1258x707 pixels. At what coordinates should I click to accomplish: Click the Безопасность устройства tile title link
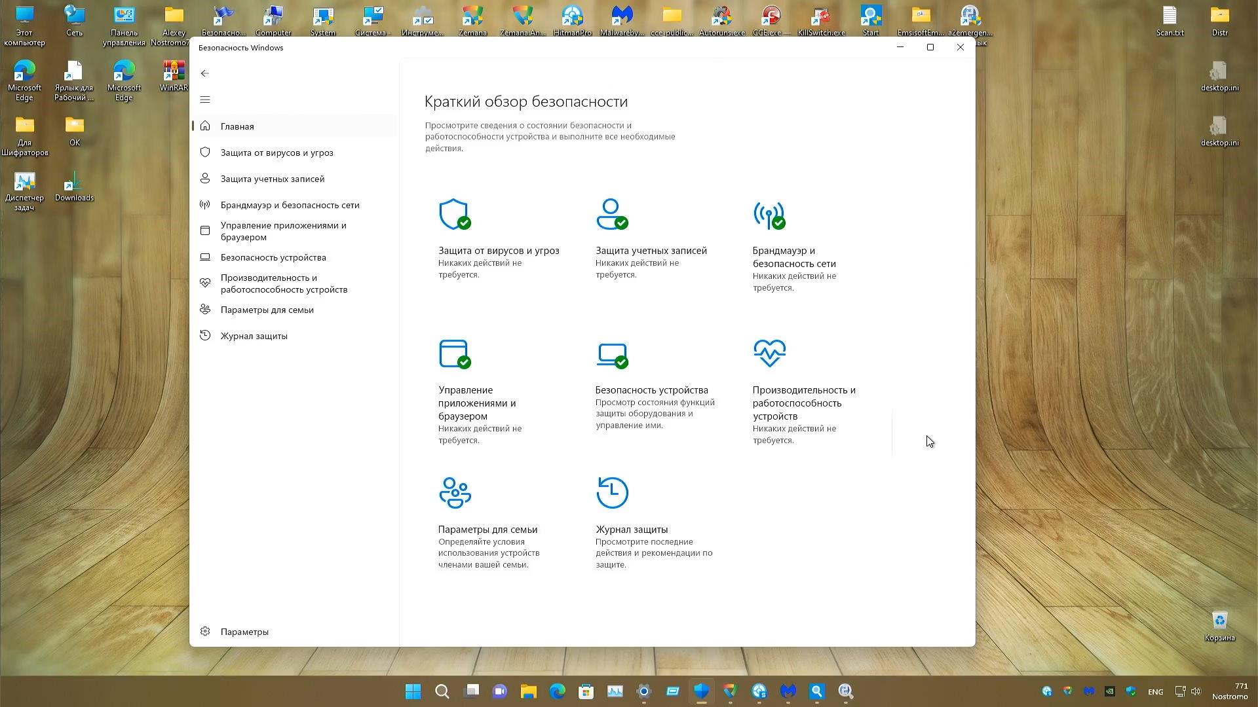(x=651, y=390)
